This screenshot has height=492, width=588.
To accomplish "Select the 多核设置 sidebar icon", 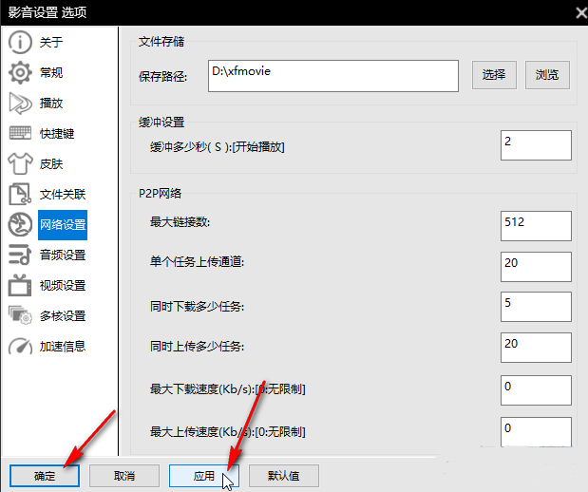I will (20, 315).
